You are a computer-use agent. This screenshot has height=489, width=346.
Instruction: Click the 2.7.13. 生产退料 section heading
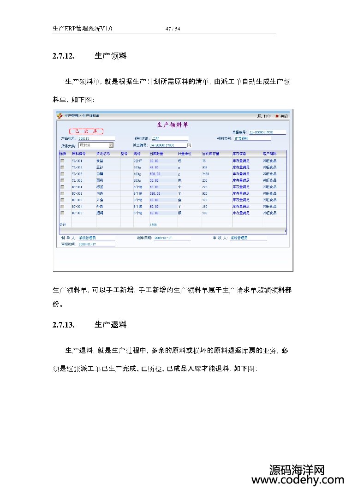[x=89, y=325]
